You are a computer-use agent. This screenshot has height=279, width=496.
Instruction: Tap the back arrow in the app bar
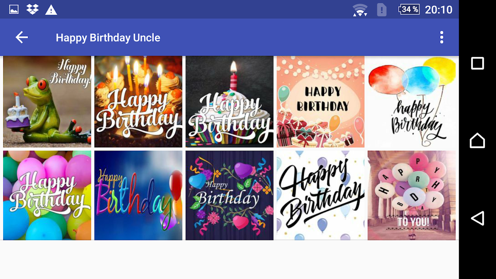click(x=22, y=37)
